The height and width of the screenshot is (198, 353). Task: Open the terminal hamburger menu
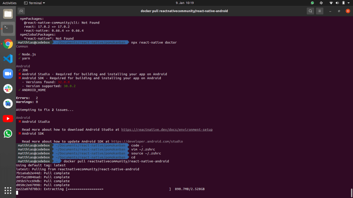click(319, 11)
